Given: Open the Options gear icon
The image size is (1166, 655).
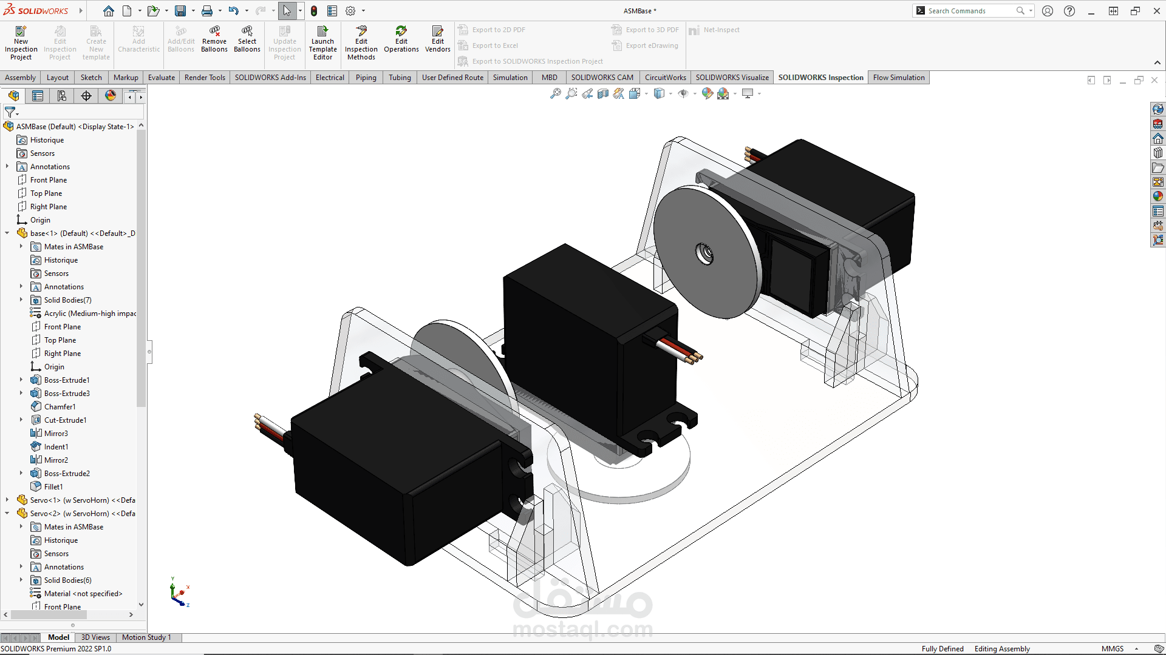Looking at the screenshot, I should pos(350,11).
